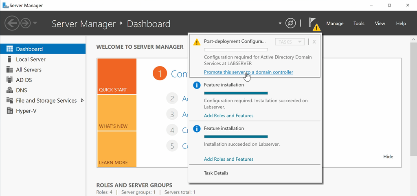
Task: Click the 'Servers total: 1' text
Action: 180,192
